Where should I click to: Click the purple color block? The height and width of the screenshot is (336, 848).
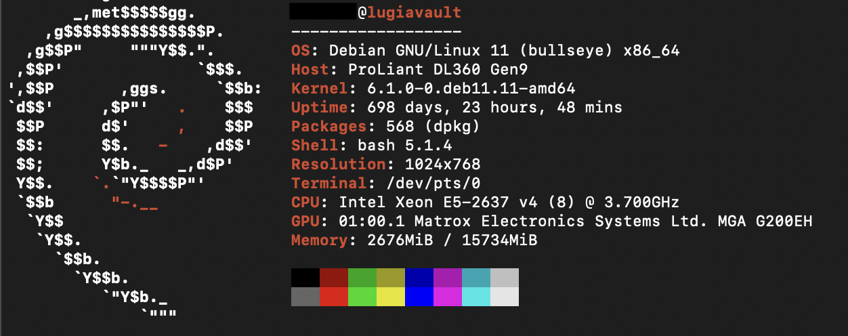point(448,278)
